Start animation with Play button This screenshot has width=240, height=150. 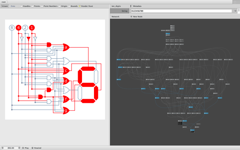pos(25,148)
